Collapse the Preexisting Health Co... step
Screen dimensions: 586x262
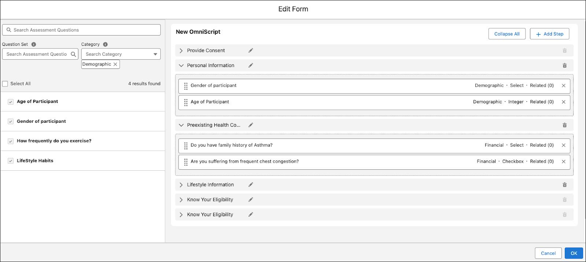tap(181, 125)
